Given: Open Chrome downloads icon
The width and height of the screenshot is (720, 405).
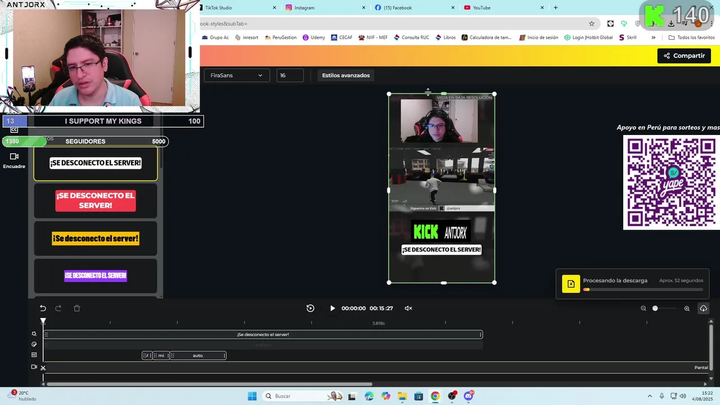Looking at the screenshot, I should [x=671, y=24].
